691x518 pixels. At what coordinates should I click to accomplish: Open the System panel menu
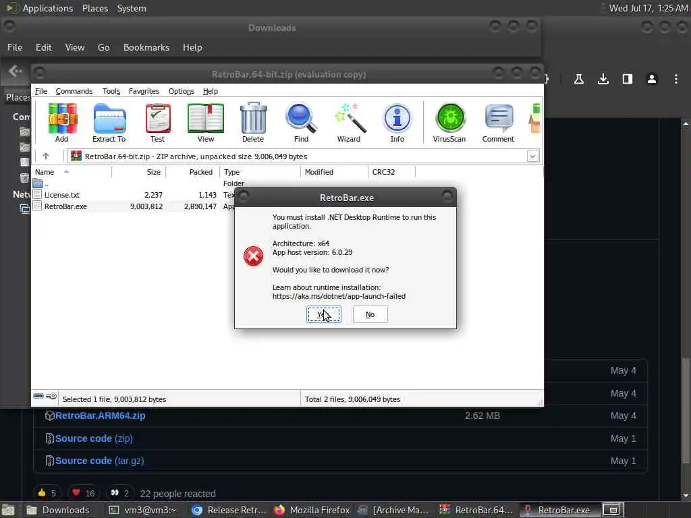pyautogui.click(x=132, y=8)
